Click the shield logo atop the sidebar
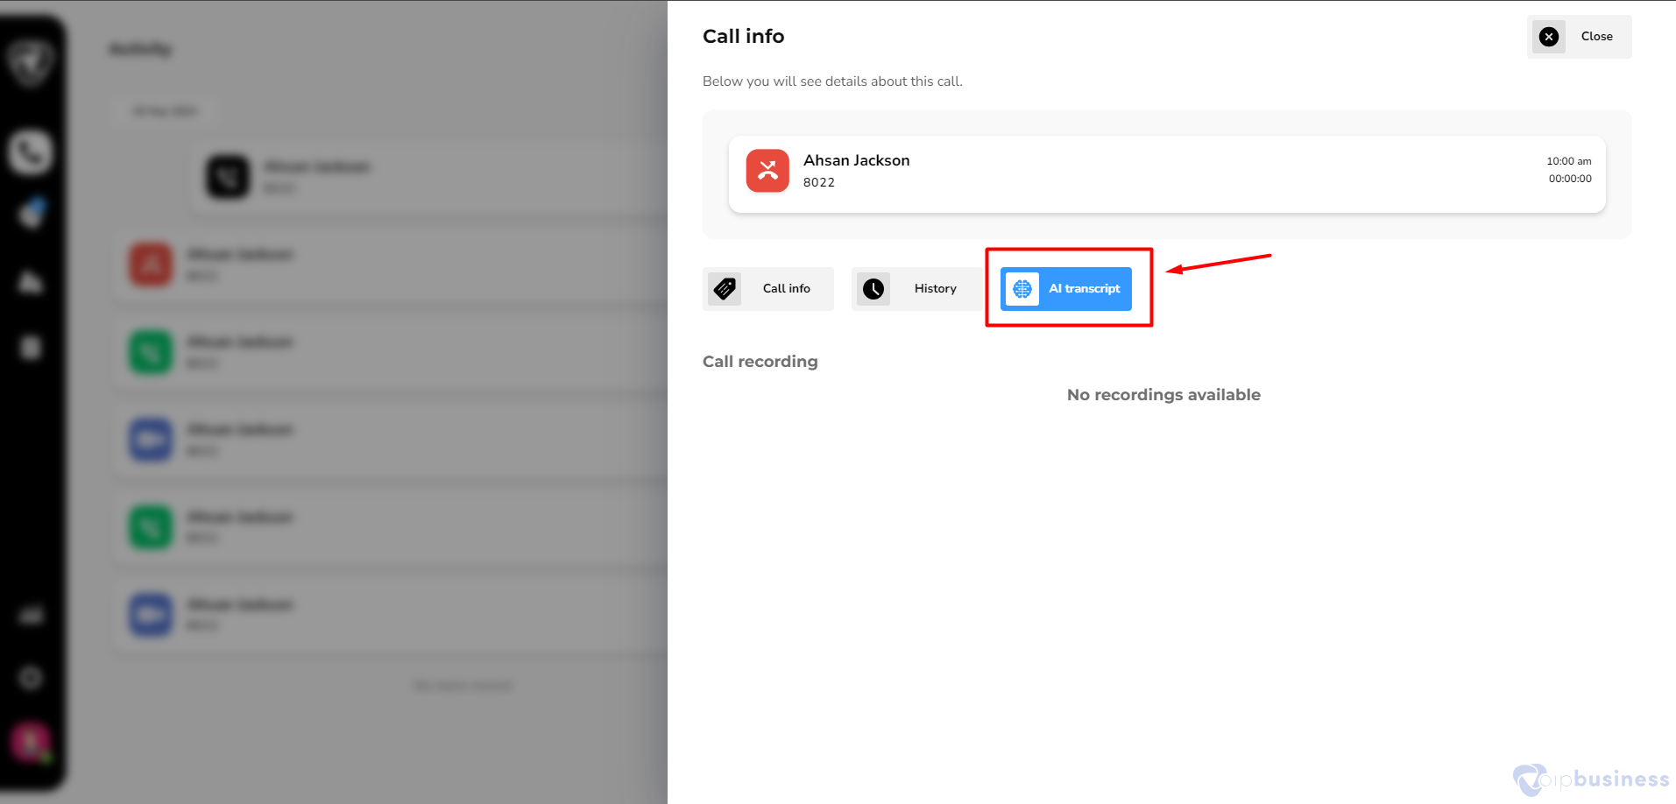This screenshot has width=1676, height=804. coord(31,61)
